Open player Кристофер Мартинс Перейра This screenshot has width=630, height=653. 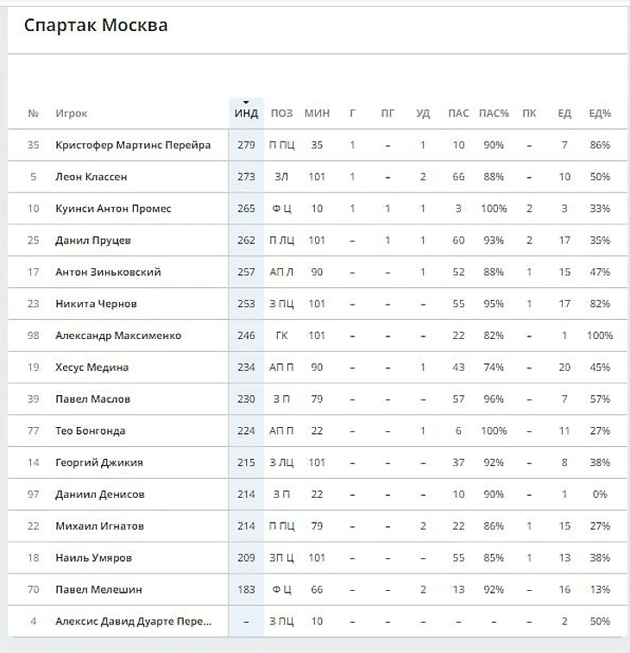pyautogui.click(x=133, y=145)
